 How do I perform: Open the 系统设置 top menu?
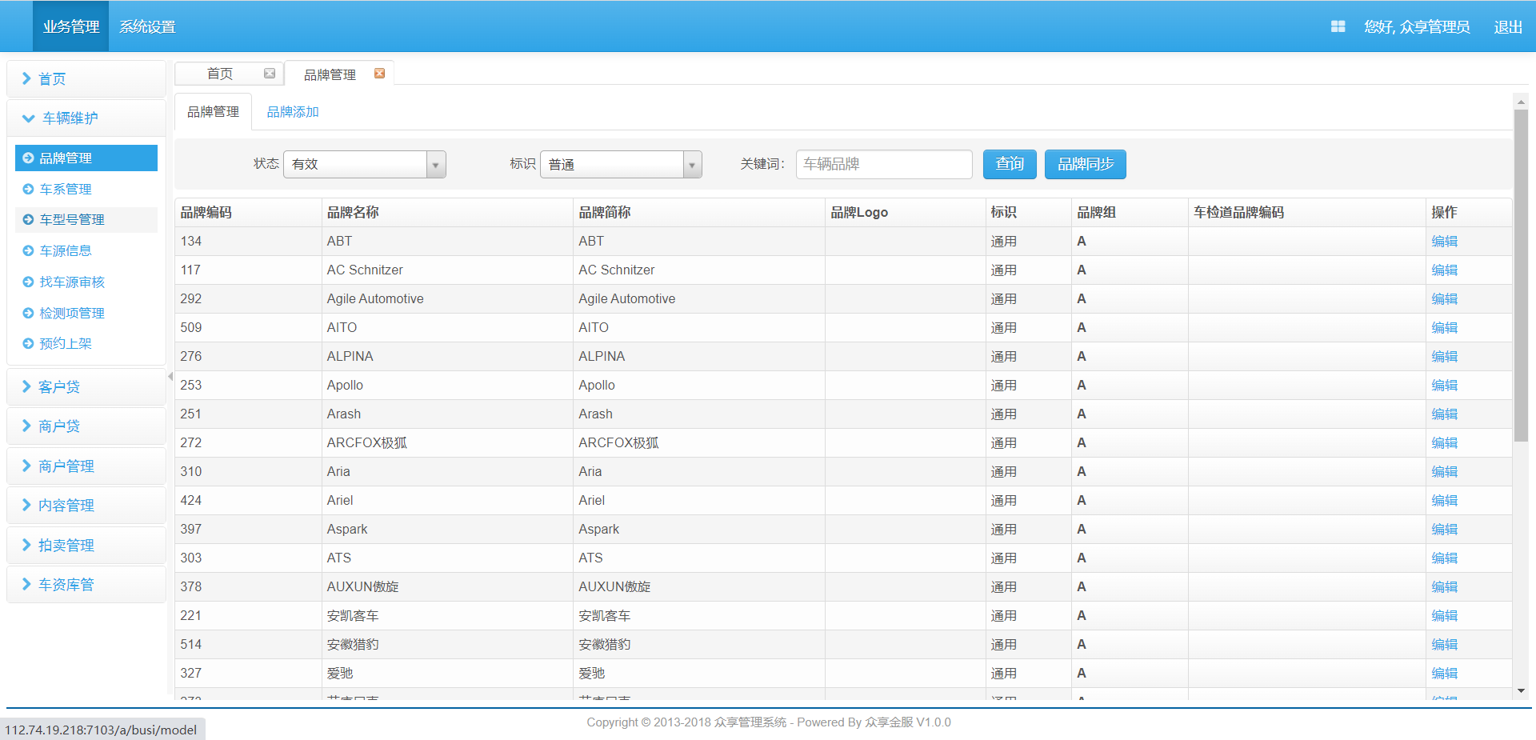[x=147, y=26]
